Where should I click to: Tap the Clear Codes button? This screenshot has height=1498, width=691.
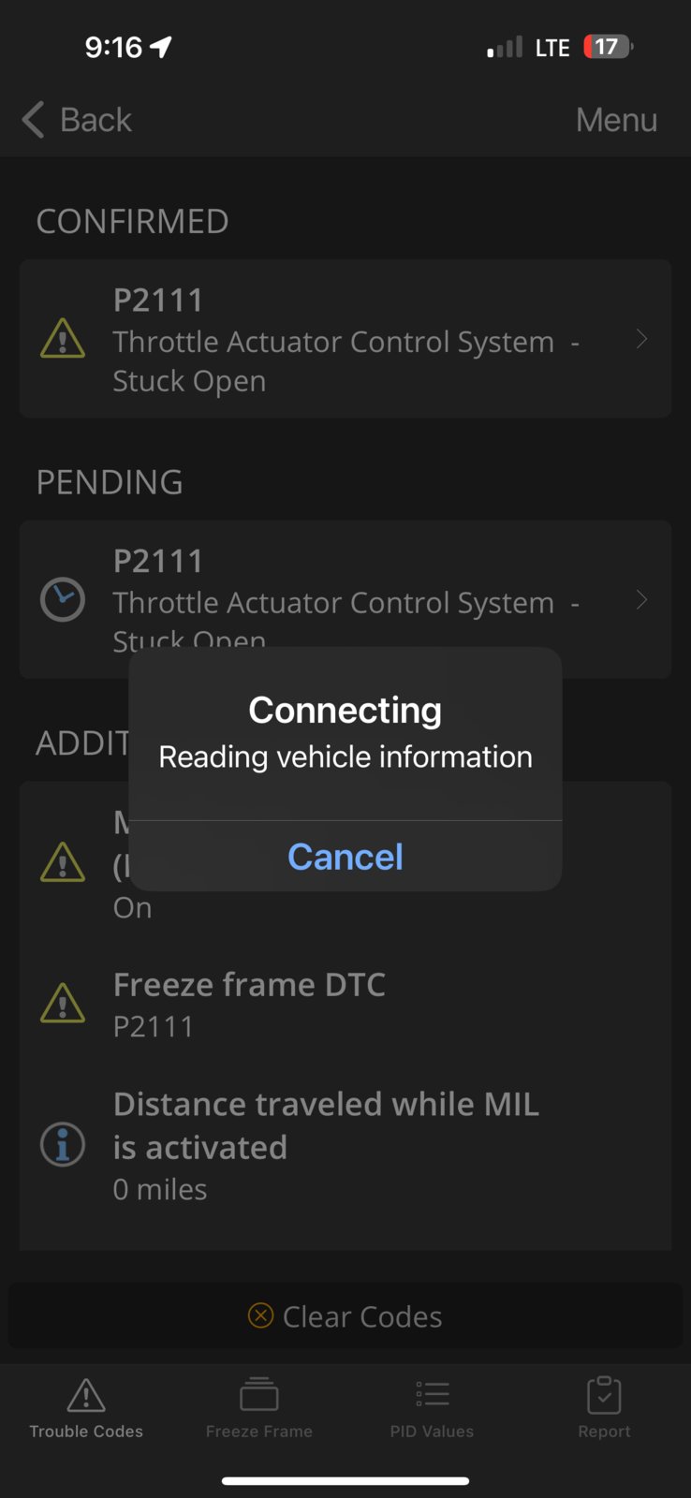[x=345, y=1315]
